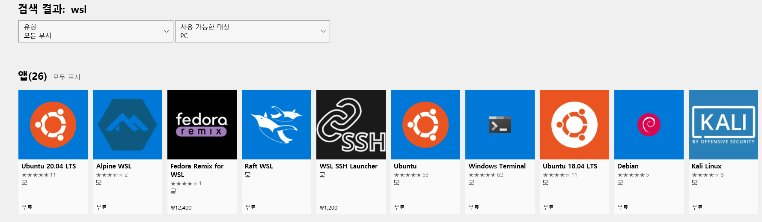Open the Alpine WSL app icon

128,125
